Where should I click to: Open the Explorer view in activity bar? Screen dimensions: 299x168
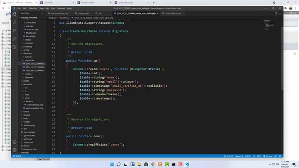(x=14, y=14)
